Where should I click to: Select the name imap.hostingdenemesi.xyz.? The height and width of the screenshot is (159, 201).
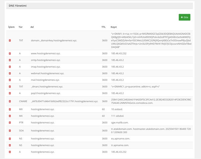(x=45, y=67)
